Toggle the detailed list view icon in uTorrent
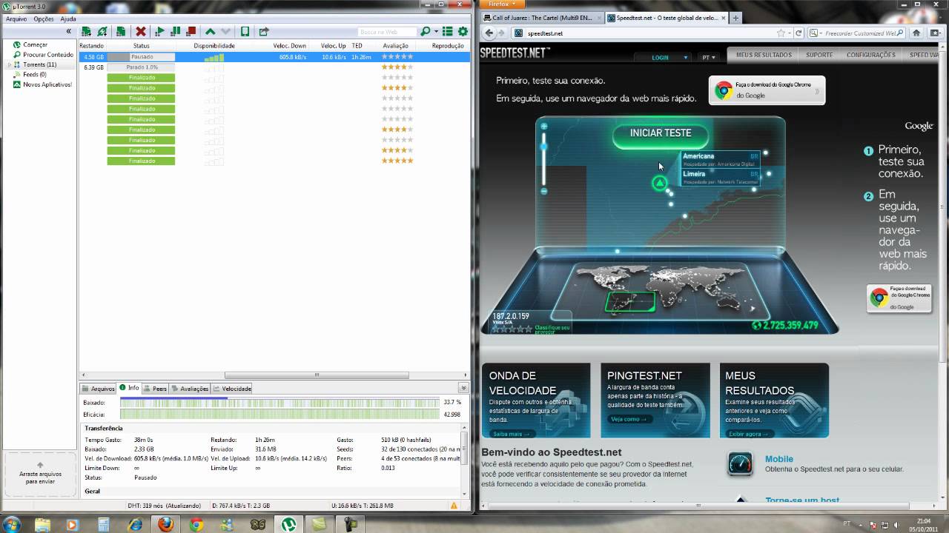The height and width of the screenshot is (533, 949). (448, 32)
